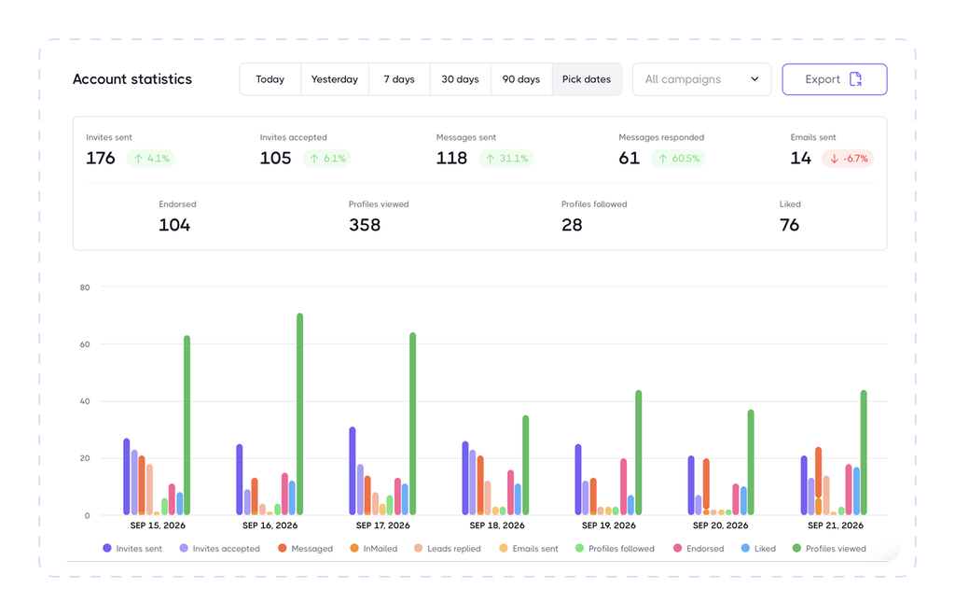Open the All campaigns dropdown
Viewport: 955px width, 616px height.
701,79
